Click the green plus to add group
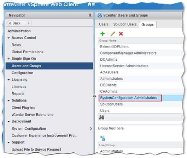The image size is (187, 158). point(103,34)
